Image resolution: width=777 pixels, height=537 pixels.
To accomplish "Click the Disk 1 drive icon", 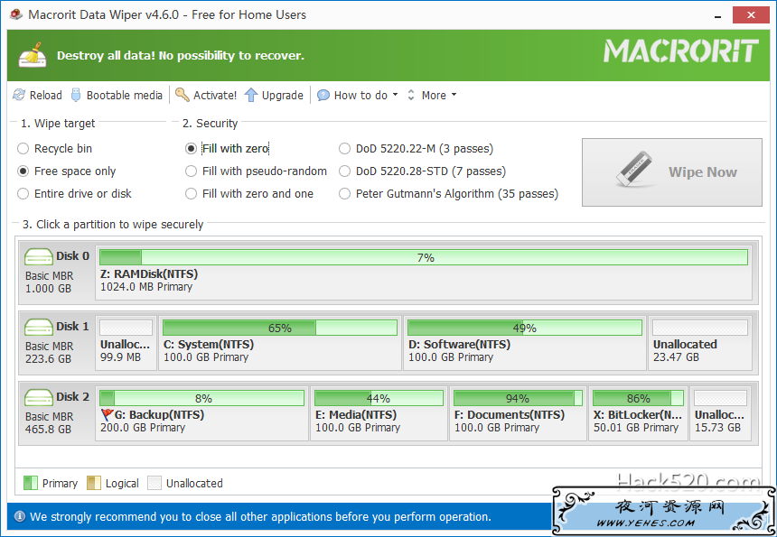I will 39,327.
